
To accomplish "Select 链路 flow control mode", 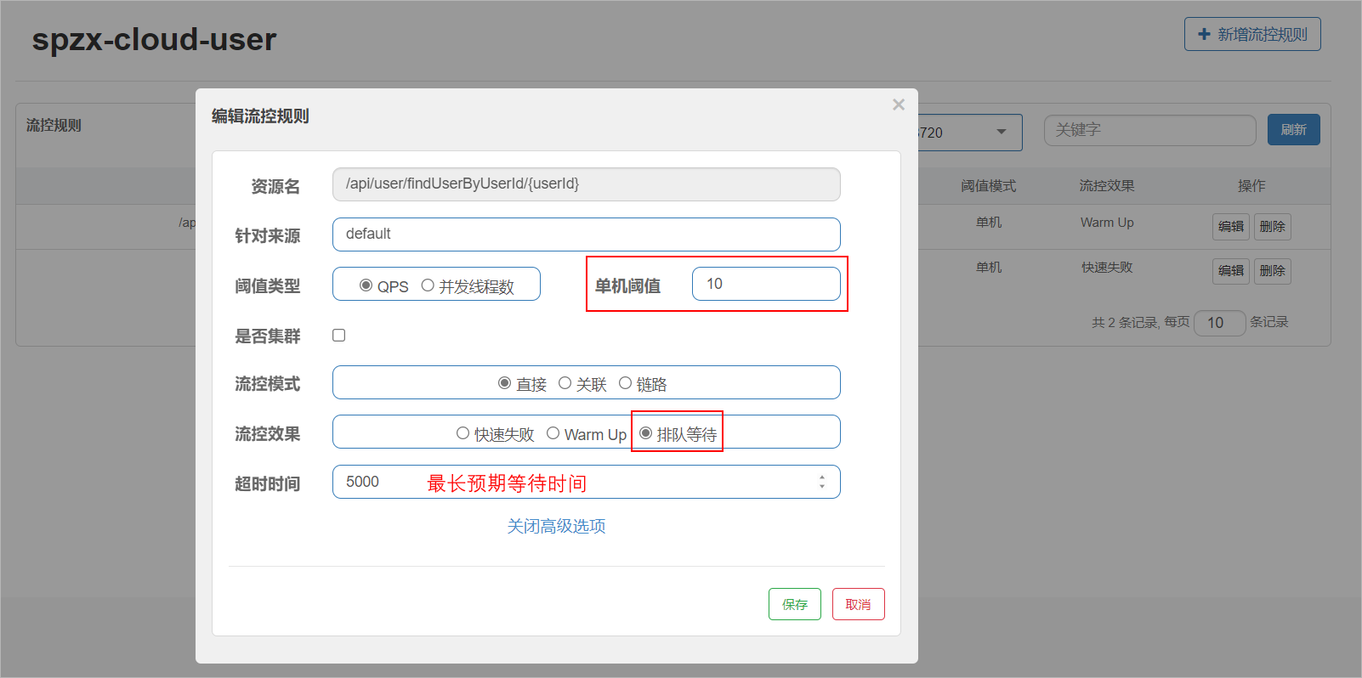I will click(625, 383).
